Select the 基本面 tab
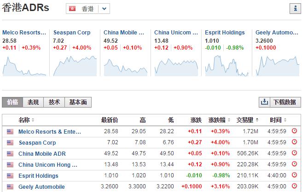The image size is (302, 192). (x=78, y=102)
